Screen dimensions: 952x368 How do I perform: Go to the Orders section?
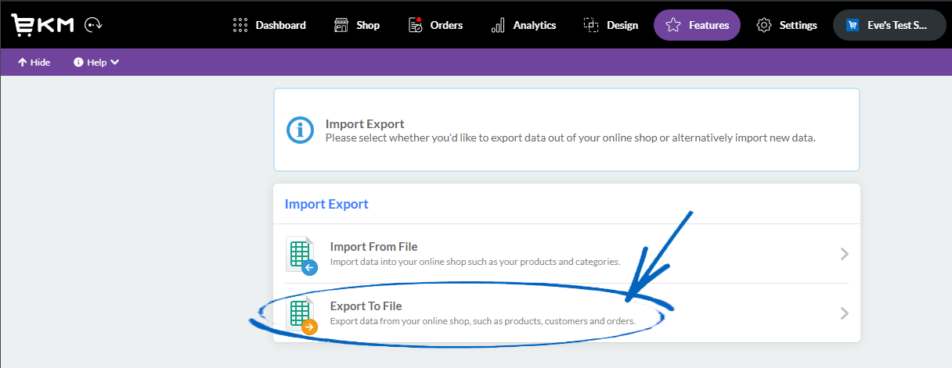pyautogui.click(x=435, y=25)
